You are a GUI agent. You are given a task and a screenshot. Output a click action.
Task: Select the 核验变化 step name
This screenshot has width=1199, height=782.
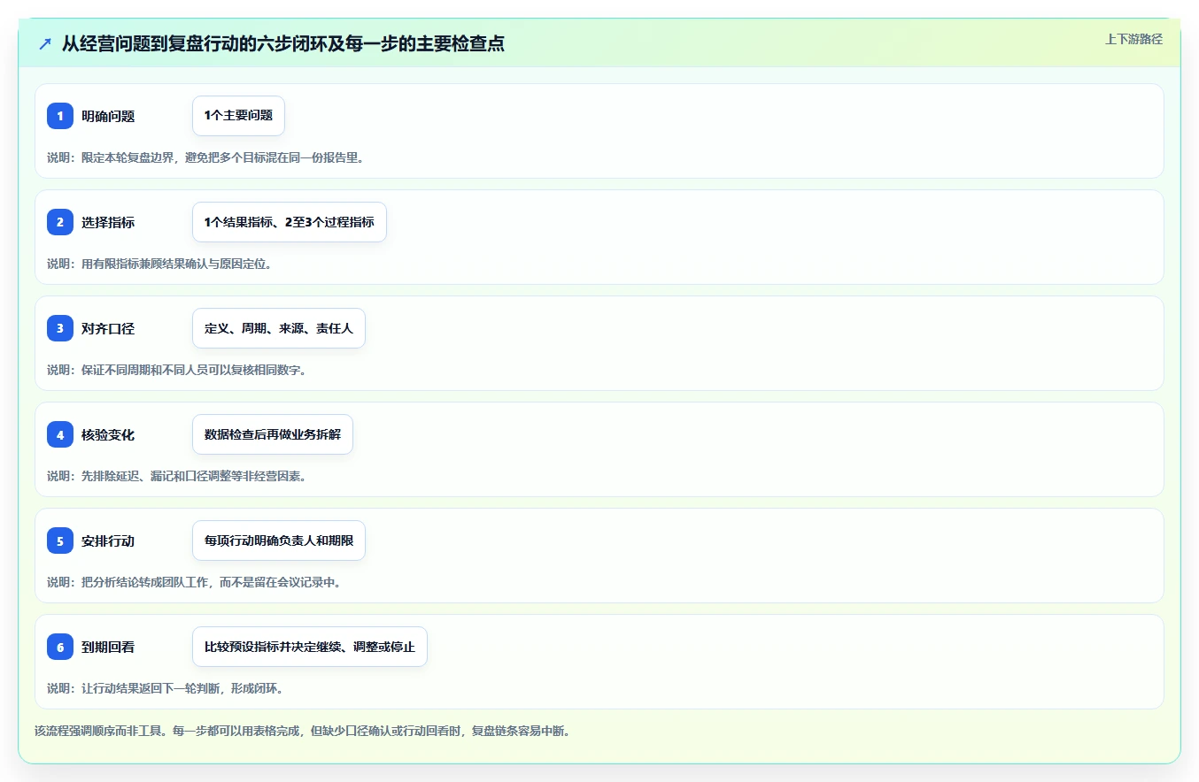(x=108, y=434)
